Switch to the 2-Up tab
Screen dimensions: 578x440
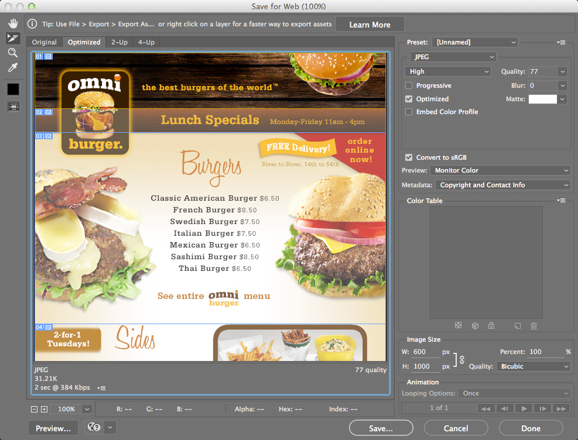pos(120,42)
